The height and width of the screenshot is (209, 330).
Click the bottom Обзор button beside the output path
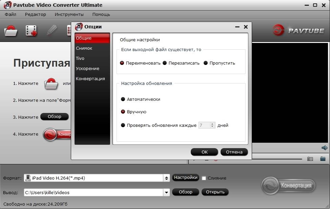coord(185,192)
